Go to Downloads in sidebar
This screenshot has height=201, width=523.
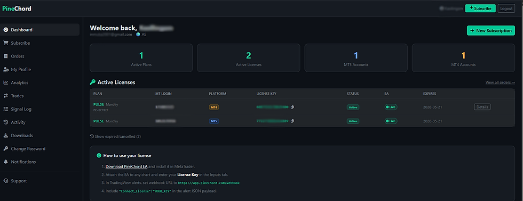click(x=39, y=136)
